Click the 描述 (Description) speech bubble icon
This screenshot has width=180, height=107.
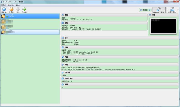click(63, 84)
